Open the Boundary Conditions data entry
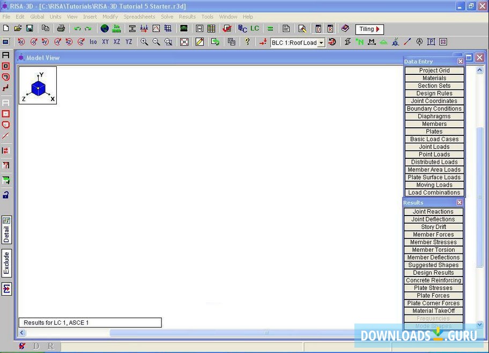Image resolution: width=489 pixels, height=353 pixels. point(434,109)
